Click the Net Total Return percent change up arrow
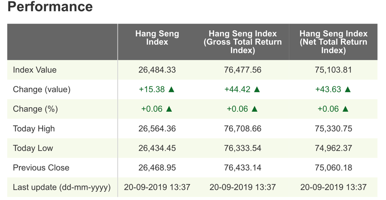 click(x=345, y=109)
